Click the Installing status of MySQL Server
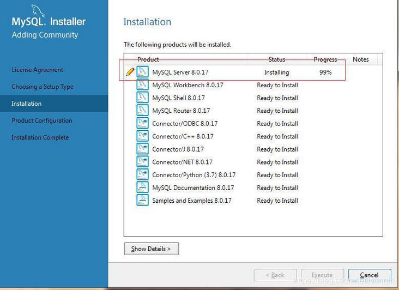Viewport: 399px width, 290px height. click(x=277, y=72)
